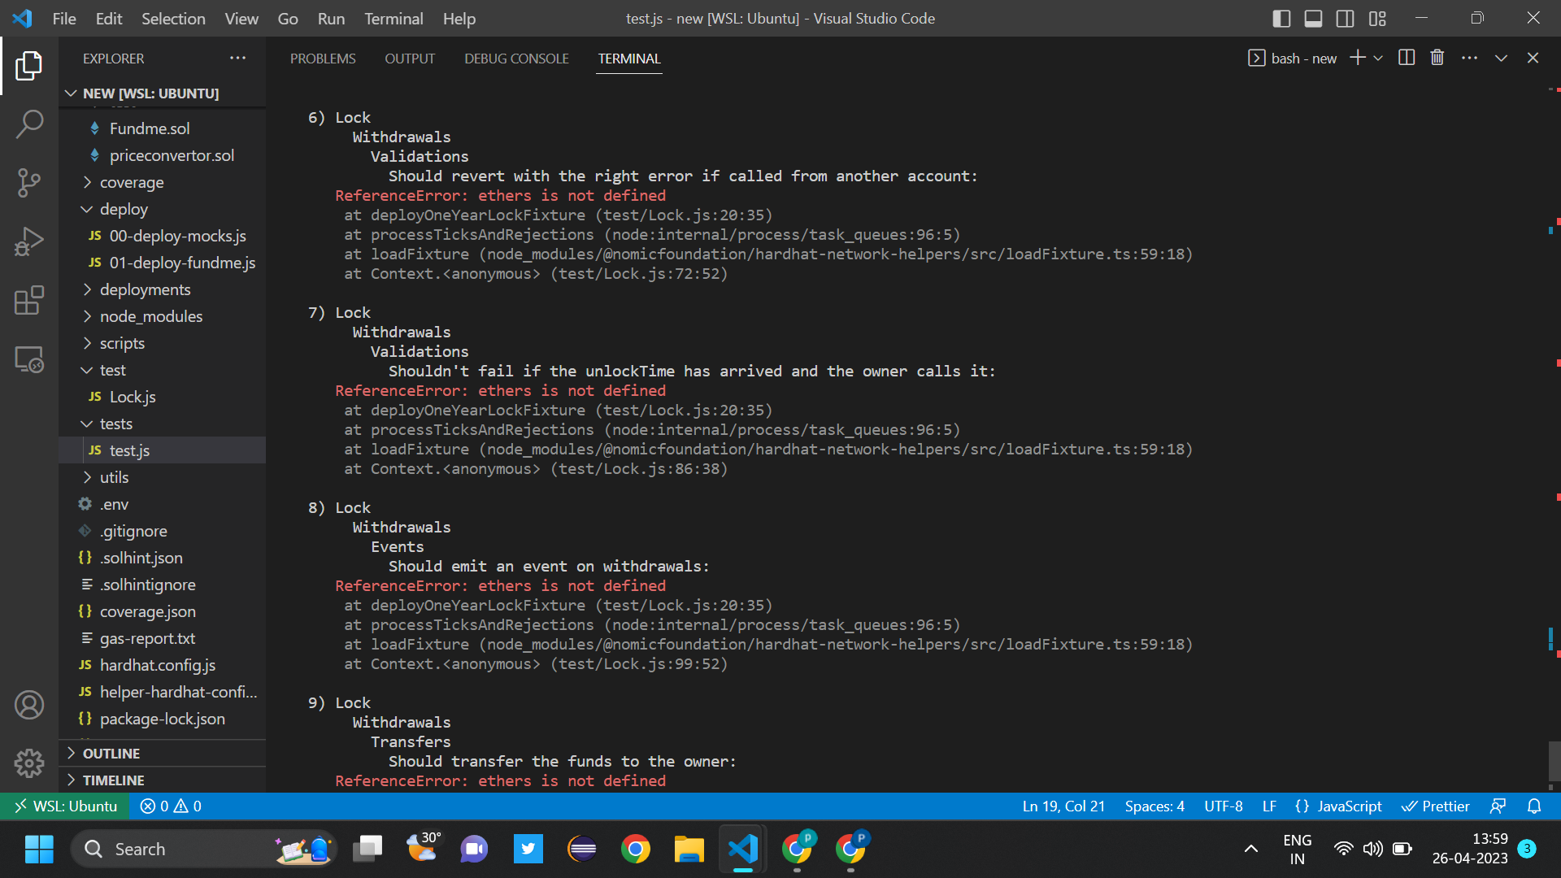Open terminal panel more actions ellipsis

(1469, 58)
